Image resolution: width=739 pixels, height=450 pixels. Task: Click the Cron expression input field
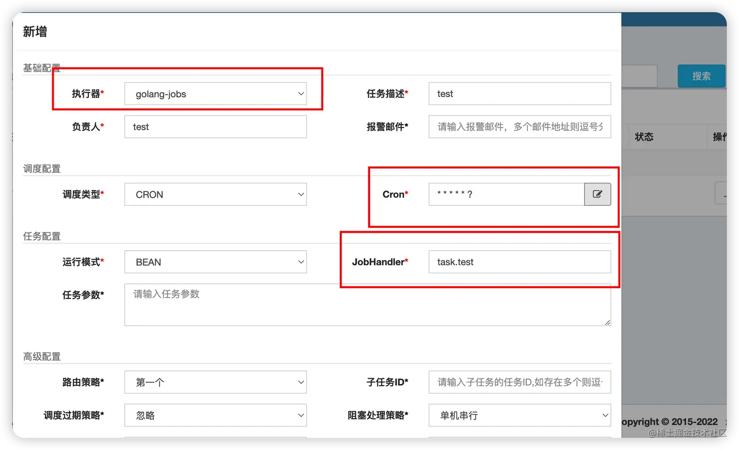507,194
